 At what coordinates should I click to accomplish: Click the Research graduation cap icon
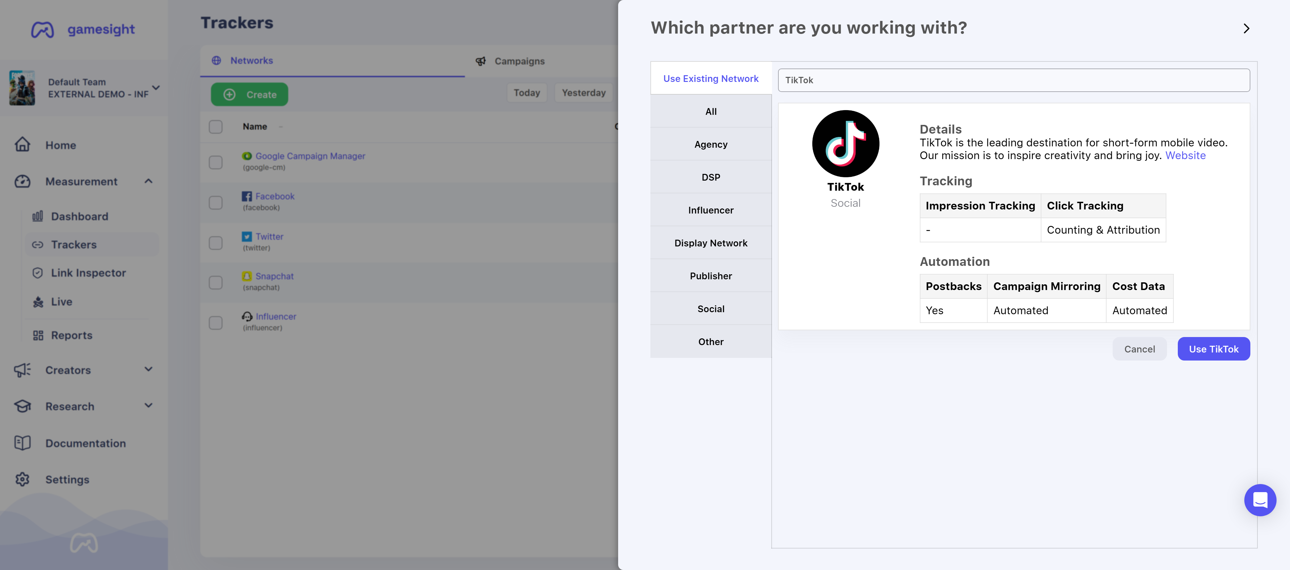(x=23, y=407)
